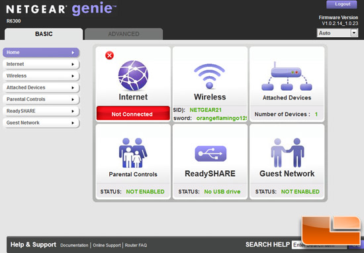
Task: Click the firmware version number text
Action: click(x=340, y=23)
